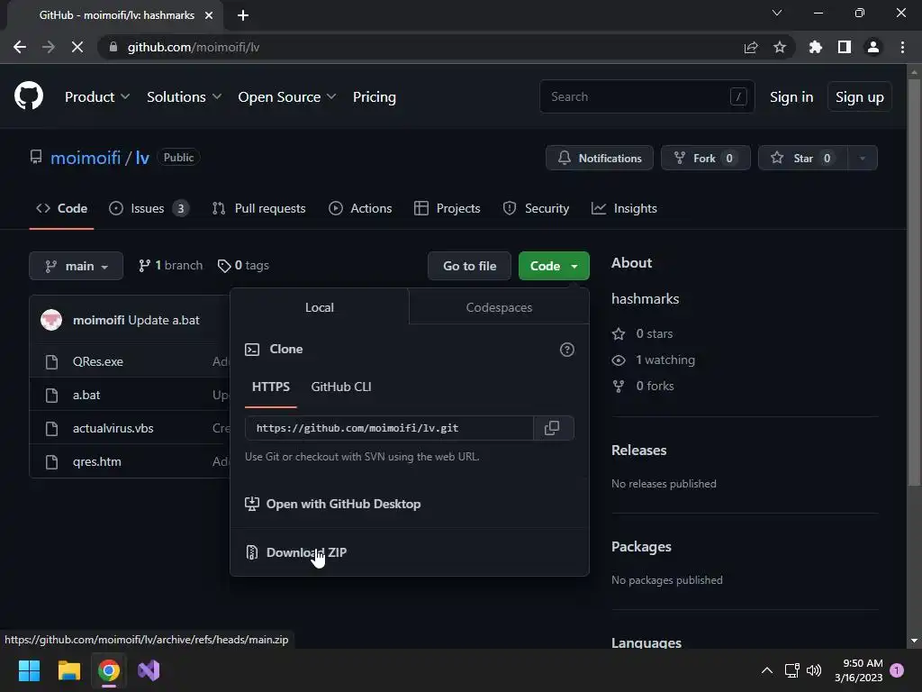
Task: Expand the Product menu
Action: [x=97, y=96]
